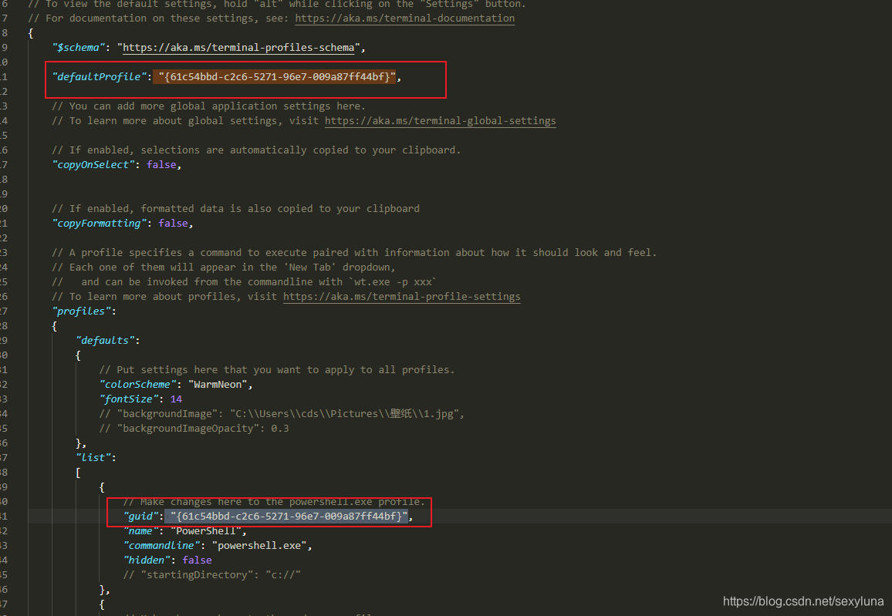The width and height of the screenshot is (892, 616).
Task: Click the highlighted defaultProfile GUID value
Action: click(277, 77)
